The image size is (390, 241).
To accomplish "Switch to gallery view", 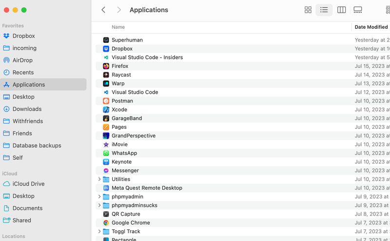I will tap(358, 10).
